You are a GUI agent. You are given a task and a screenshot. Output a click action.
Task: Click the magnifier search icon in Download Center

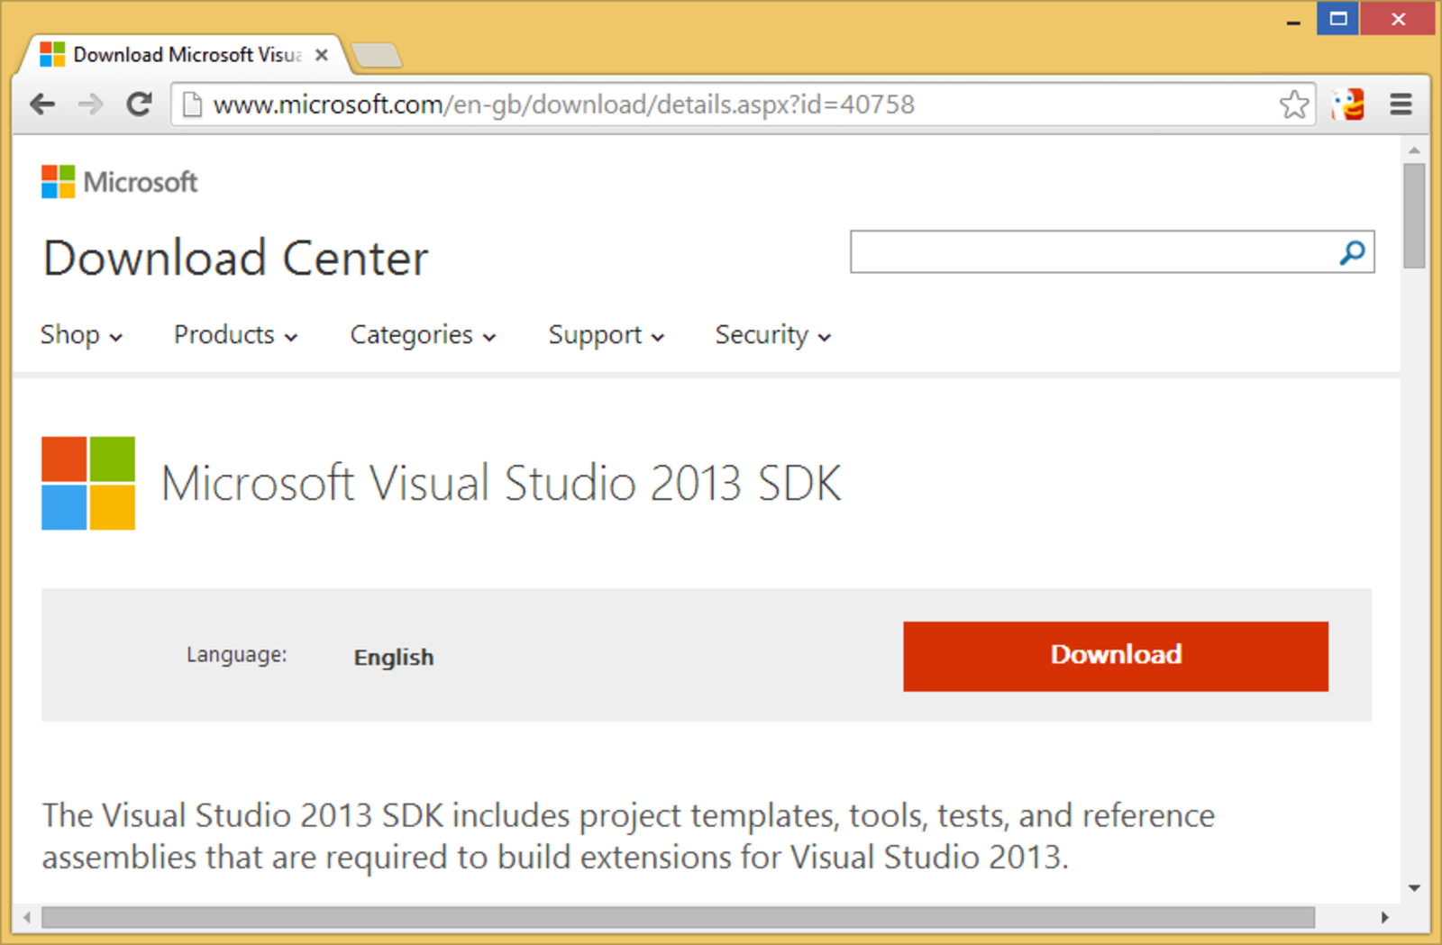coord(1352,252)
